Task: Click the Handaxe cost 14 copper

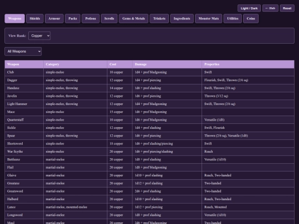Action: pyautogui.click(x=116, y=88)
